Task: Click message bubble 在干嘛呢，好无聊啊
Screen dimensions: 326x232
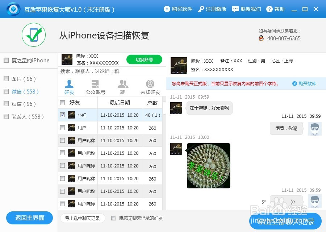Action: [x=209, y=108]
